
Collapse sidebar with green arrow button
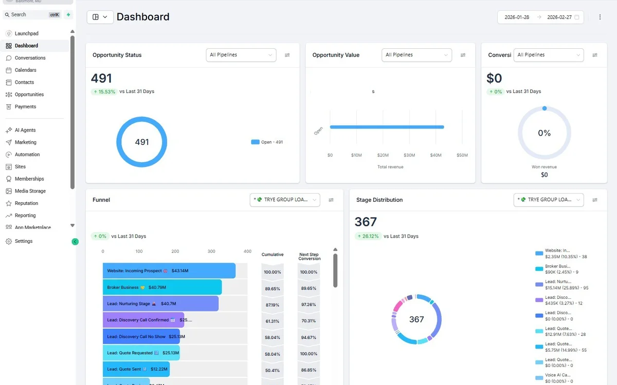(75, 241)
